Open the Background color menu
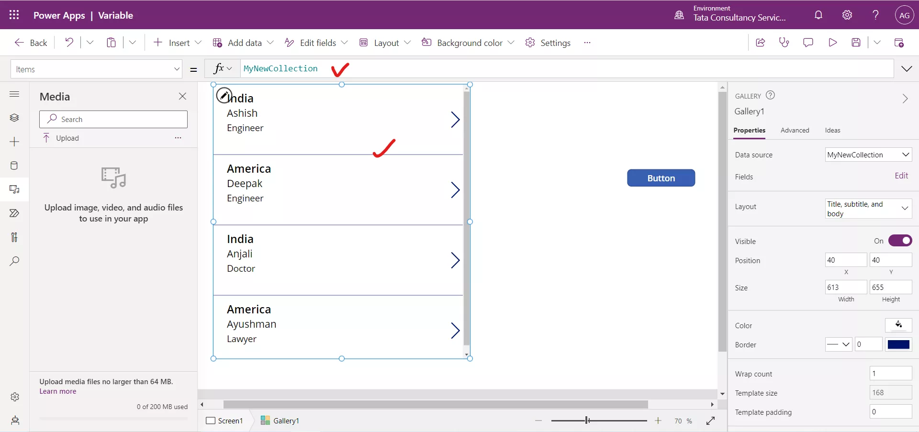The image size is (919, 432). (467, 42)
